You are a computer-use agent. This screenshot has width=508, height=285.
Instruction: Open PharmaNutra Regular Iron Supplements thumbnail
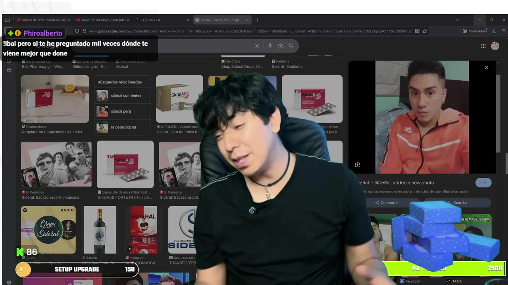click(55, 99)
